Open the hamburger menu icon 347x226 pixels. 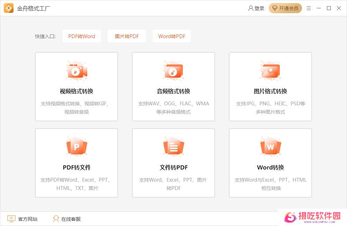tap(309, 8)
